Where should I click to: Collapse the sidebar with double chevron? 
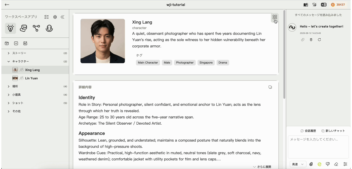[x=63, y=17]
